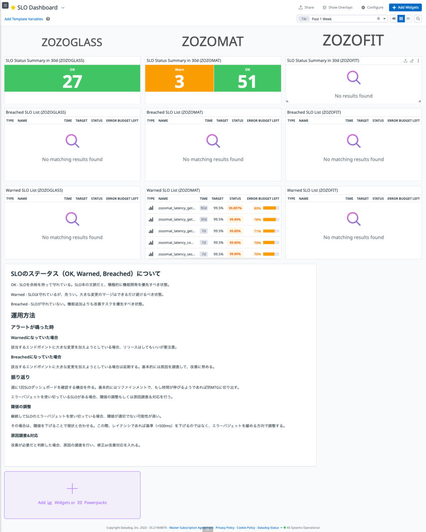The height and width of the screenshot is (532, 426).
Task: Open the time range dropdown arrow
Action: (x=384, y=19)
